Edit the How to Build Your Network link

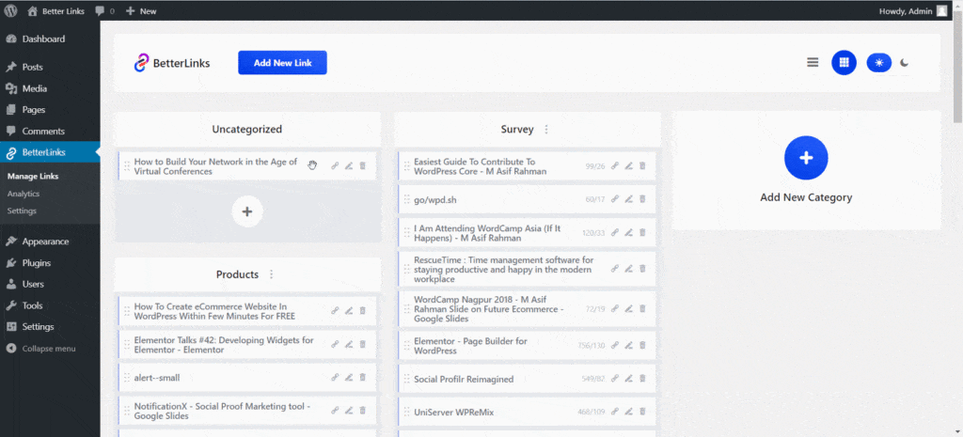coord(349,165)
